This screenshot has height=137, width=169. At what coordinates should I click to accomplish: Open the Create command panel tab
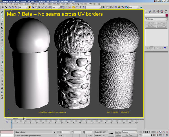point(146,12)
